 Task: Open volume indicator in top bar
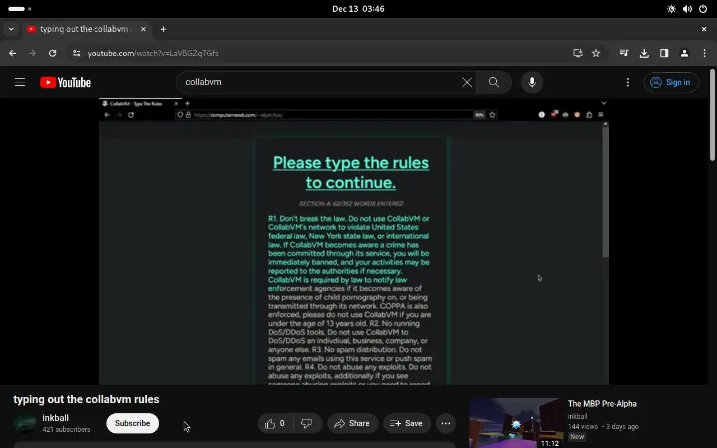pyautogui.click(x=687, y=9)
